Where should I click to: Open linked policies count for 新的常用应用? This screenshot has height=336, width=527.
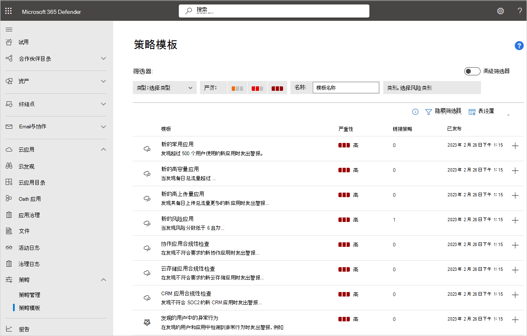(x=394, y=145)
